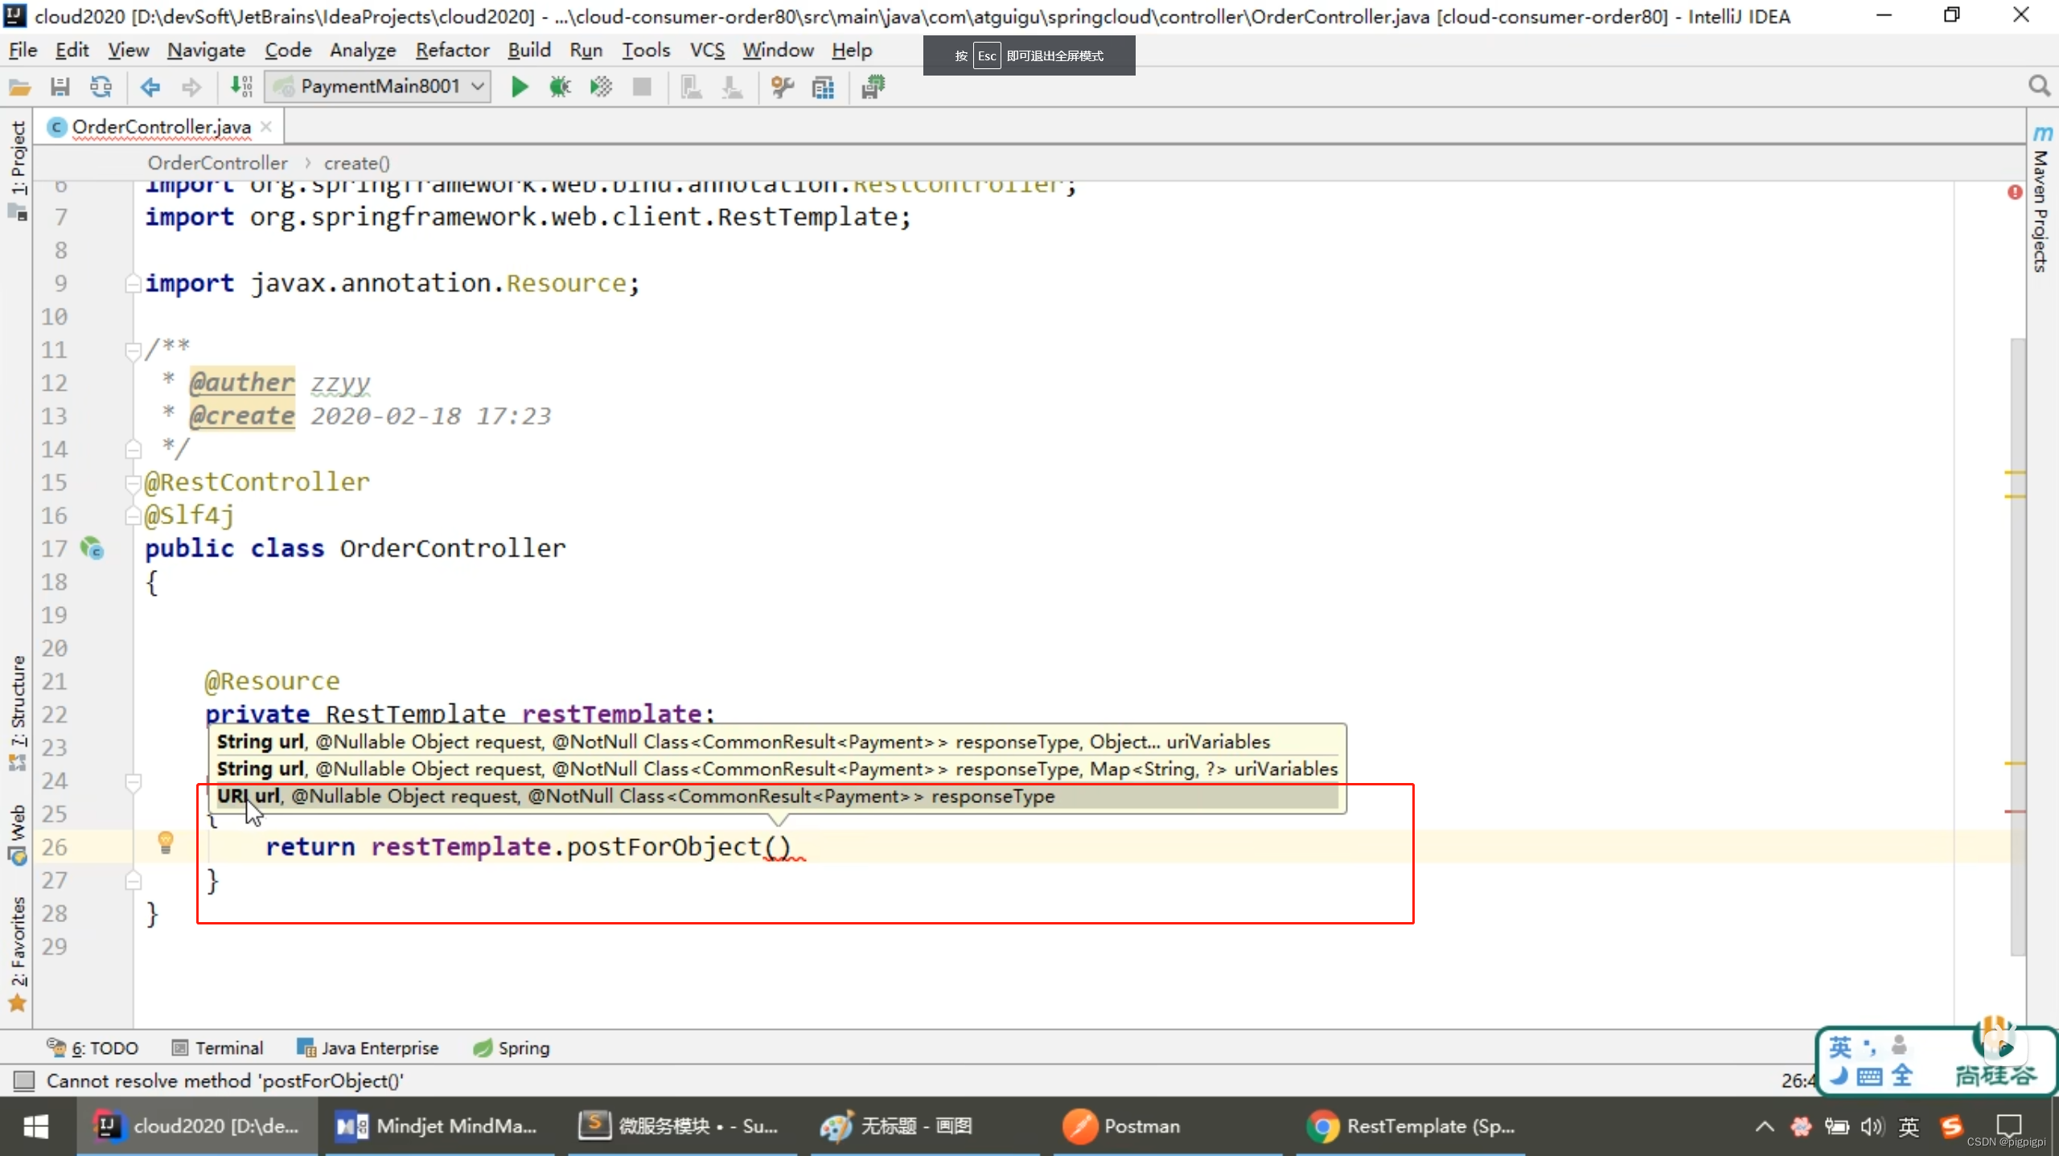This screenshot has width=2059, height=1156.
Task: Click the red error indicator in the editor gutter
Action: coord(2015,192)
